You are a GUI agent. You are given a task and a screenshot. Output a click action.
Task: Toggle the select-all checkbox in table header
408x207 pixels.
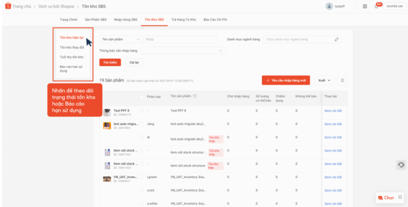(142, 97)
